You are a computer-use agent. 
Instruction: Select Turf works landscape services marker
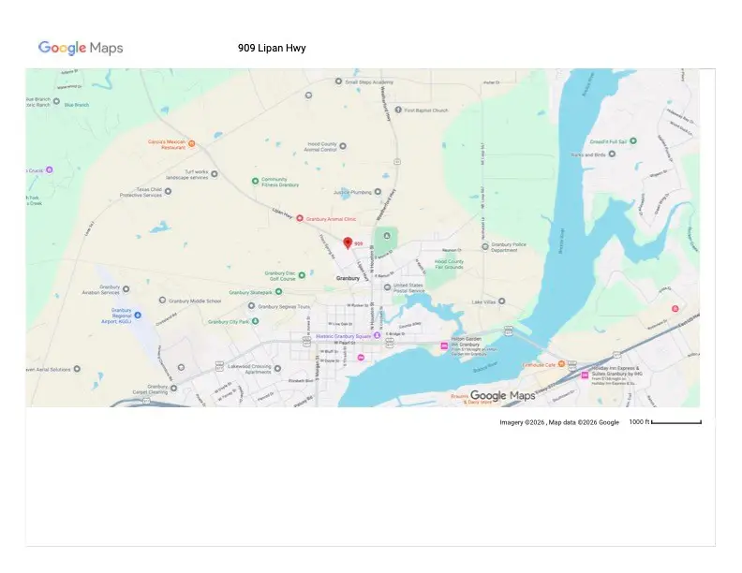215,174
